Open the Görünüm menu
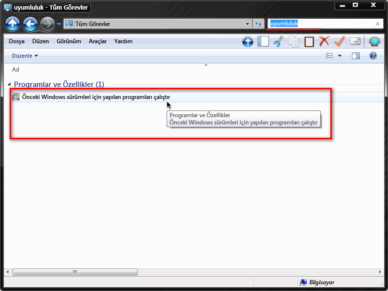 [69, 41]
